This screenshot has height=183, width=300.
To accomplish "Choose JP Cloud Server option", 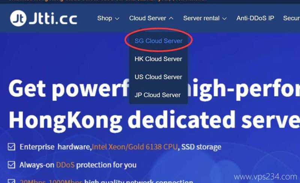I will pos(157,95).
